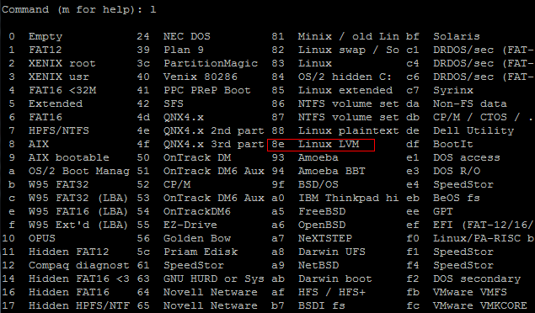This screenshot has height=313, width=535.
Task: Click "BSDI fs" text
Action: click(x=321, y=305)
